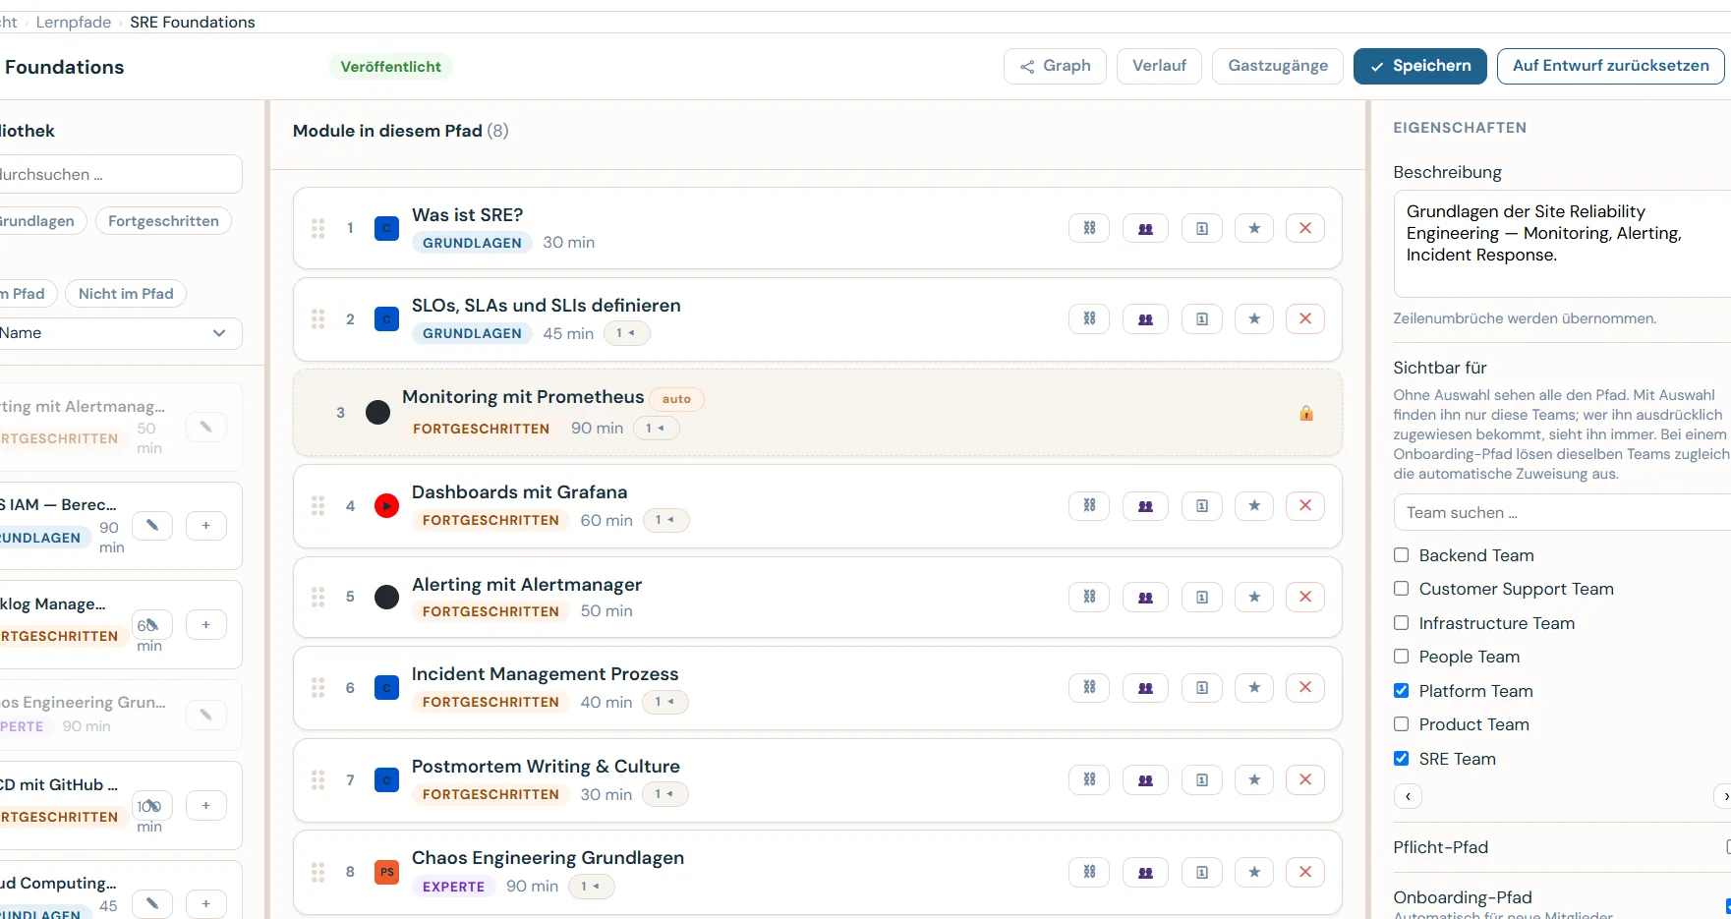Click the people icon for Alerting mit Alertmanager
1731x919 pixels.
(x=1145, y=597)
